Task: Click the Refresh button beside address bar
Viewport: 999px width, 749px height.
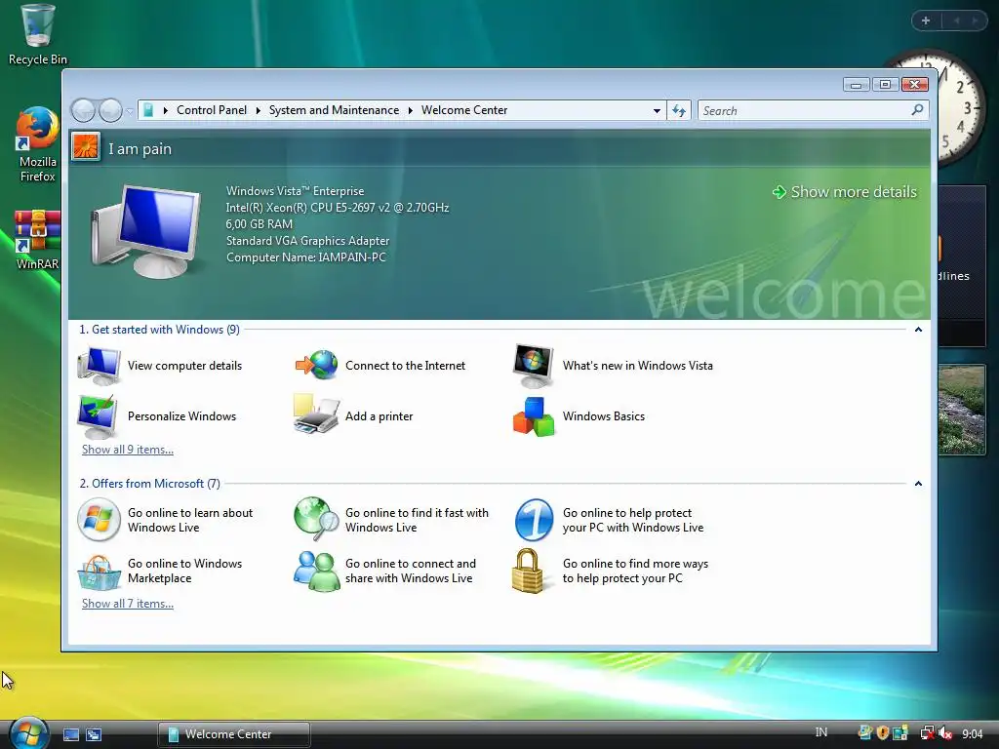Action: (679, 111)
